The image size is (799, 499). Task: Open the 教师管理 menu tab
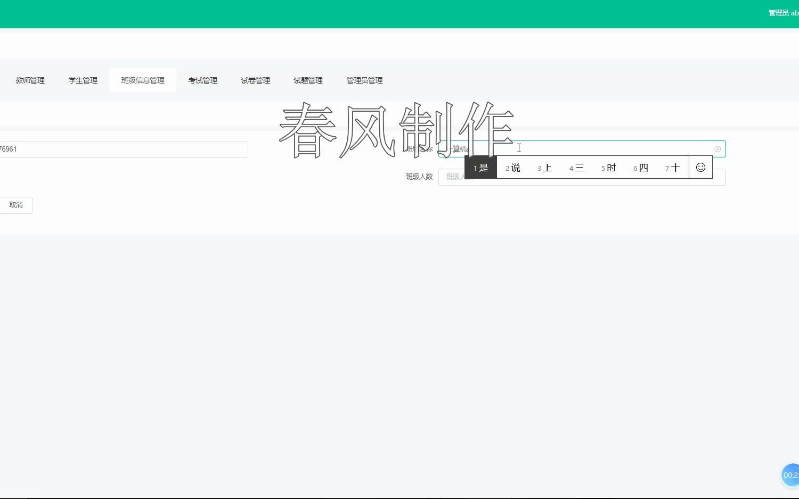pos(30,80)
